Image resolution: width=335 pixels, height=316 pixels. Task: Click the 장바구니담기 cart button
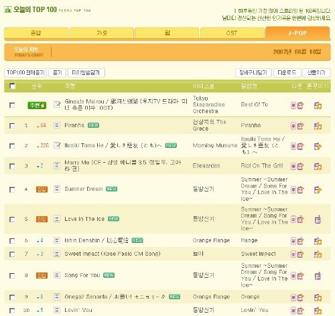(253, 73)
